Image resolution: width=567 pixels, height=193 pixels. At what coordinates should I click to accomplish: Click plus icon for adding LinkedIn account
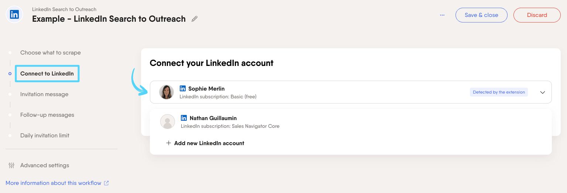coord(168,143)
